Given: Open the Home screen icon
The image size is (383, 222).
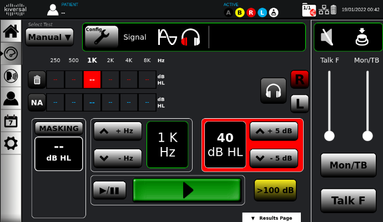Looking at the screenshot, I should [11, 31].
